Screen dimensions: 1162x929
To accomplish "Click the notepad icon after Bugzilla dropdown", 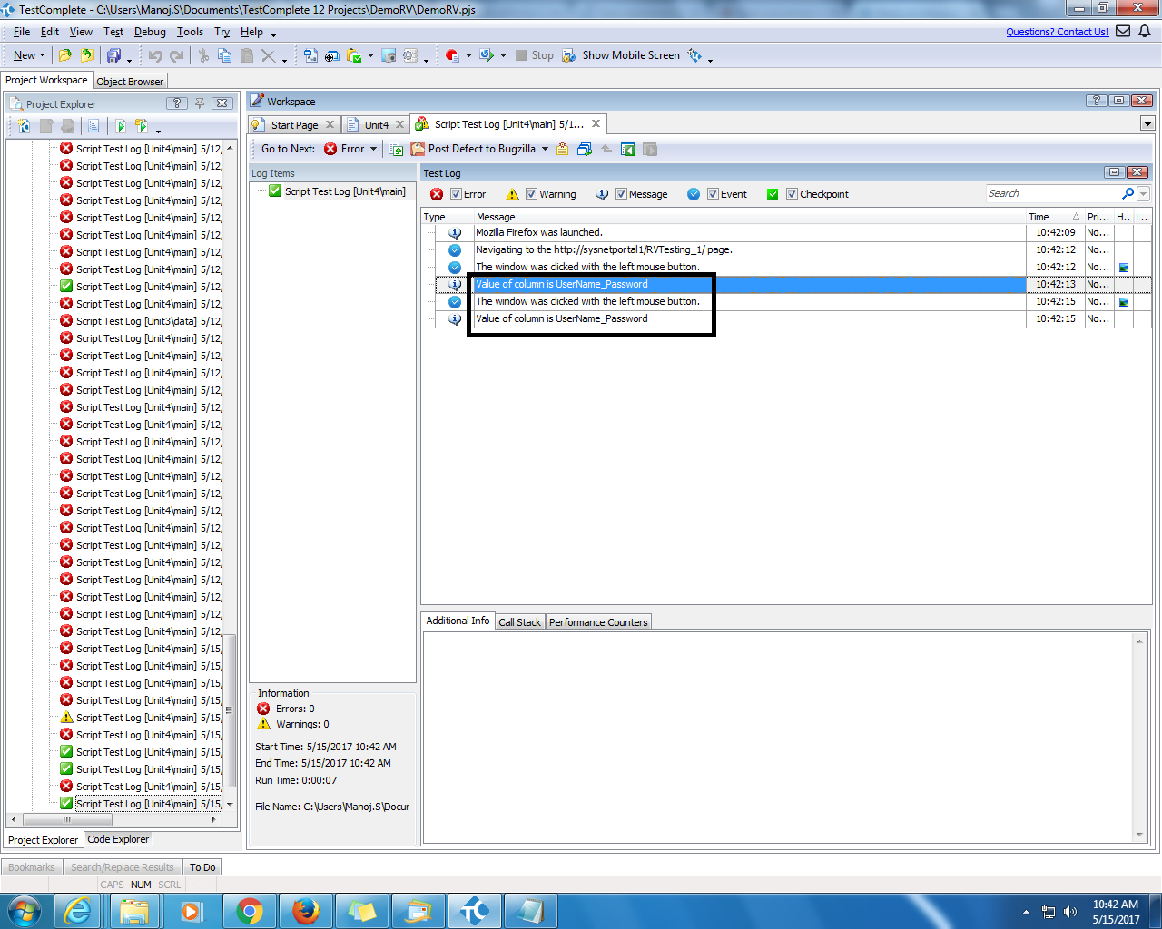I will click(x=563, y=149).
